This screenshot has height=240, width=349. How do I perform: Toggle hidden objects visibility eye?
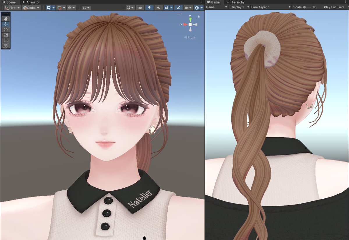(x=178, y=8)
